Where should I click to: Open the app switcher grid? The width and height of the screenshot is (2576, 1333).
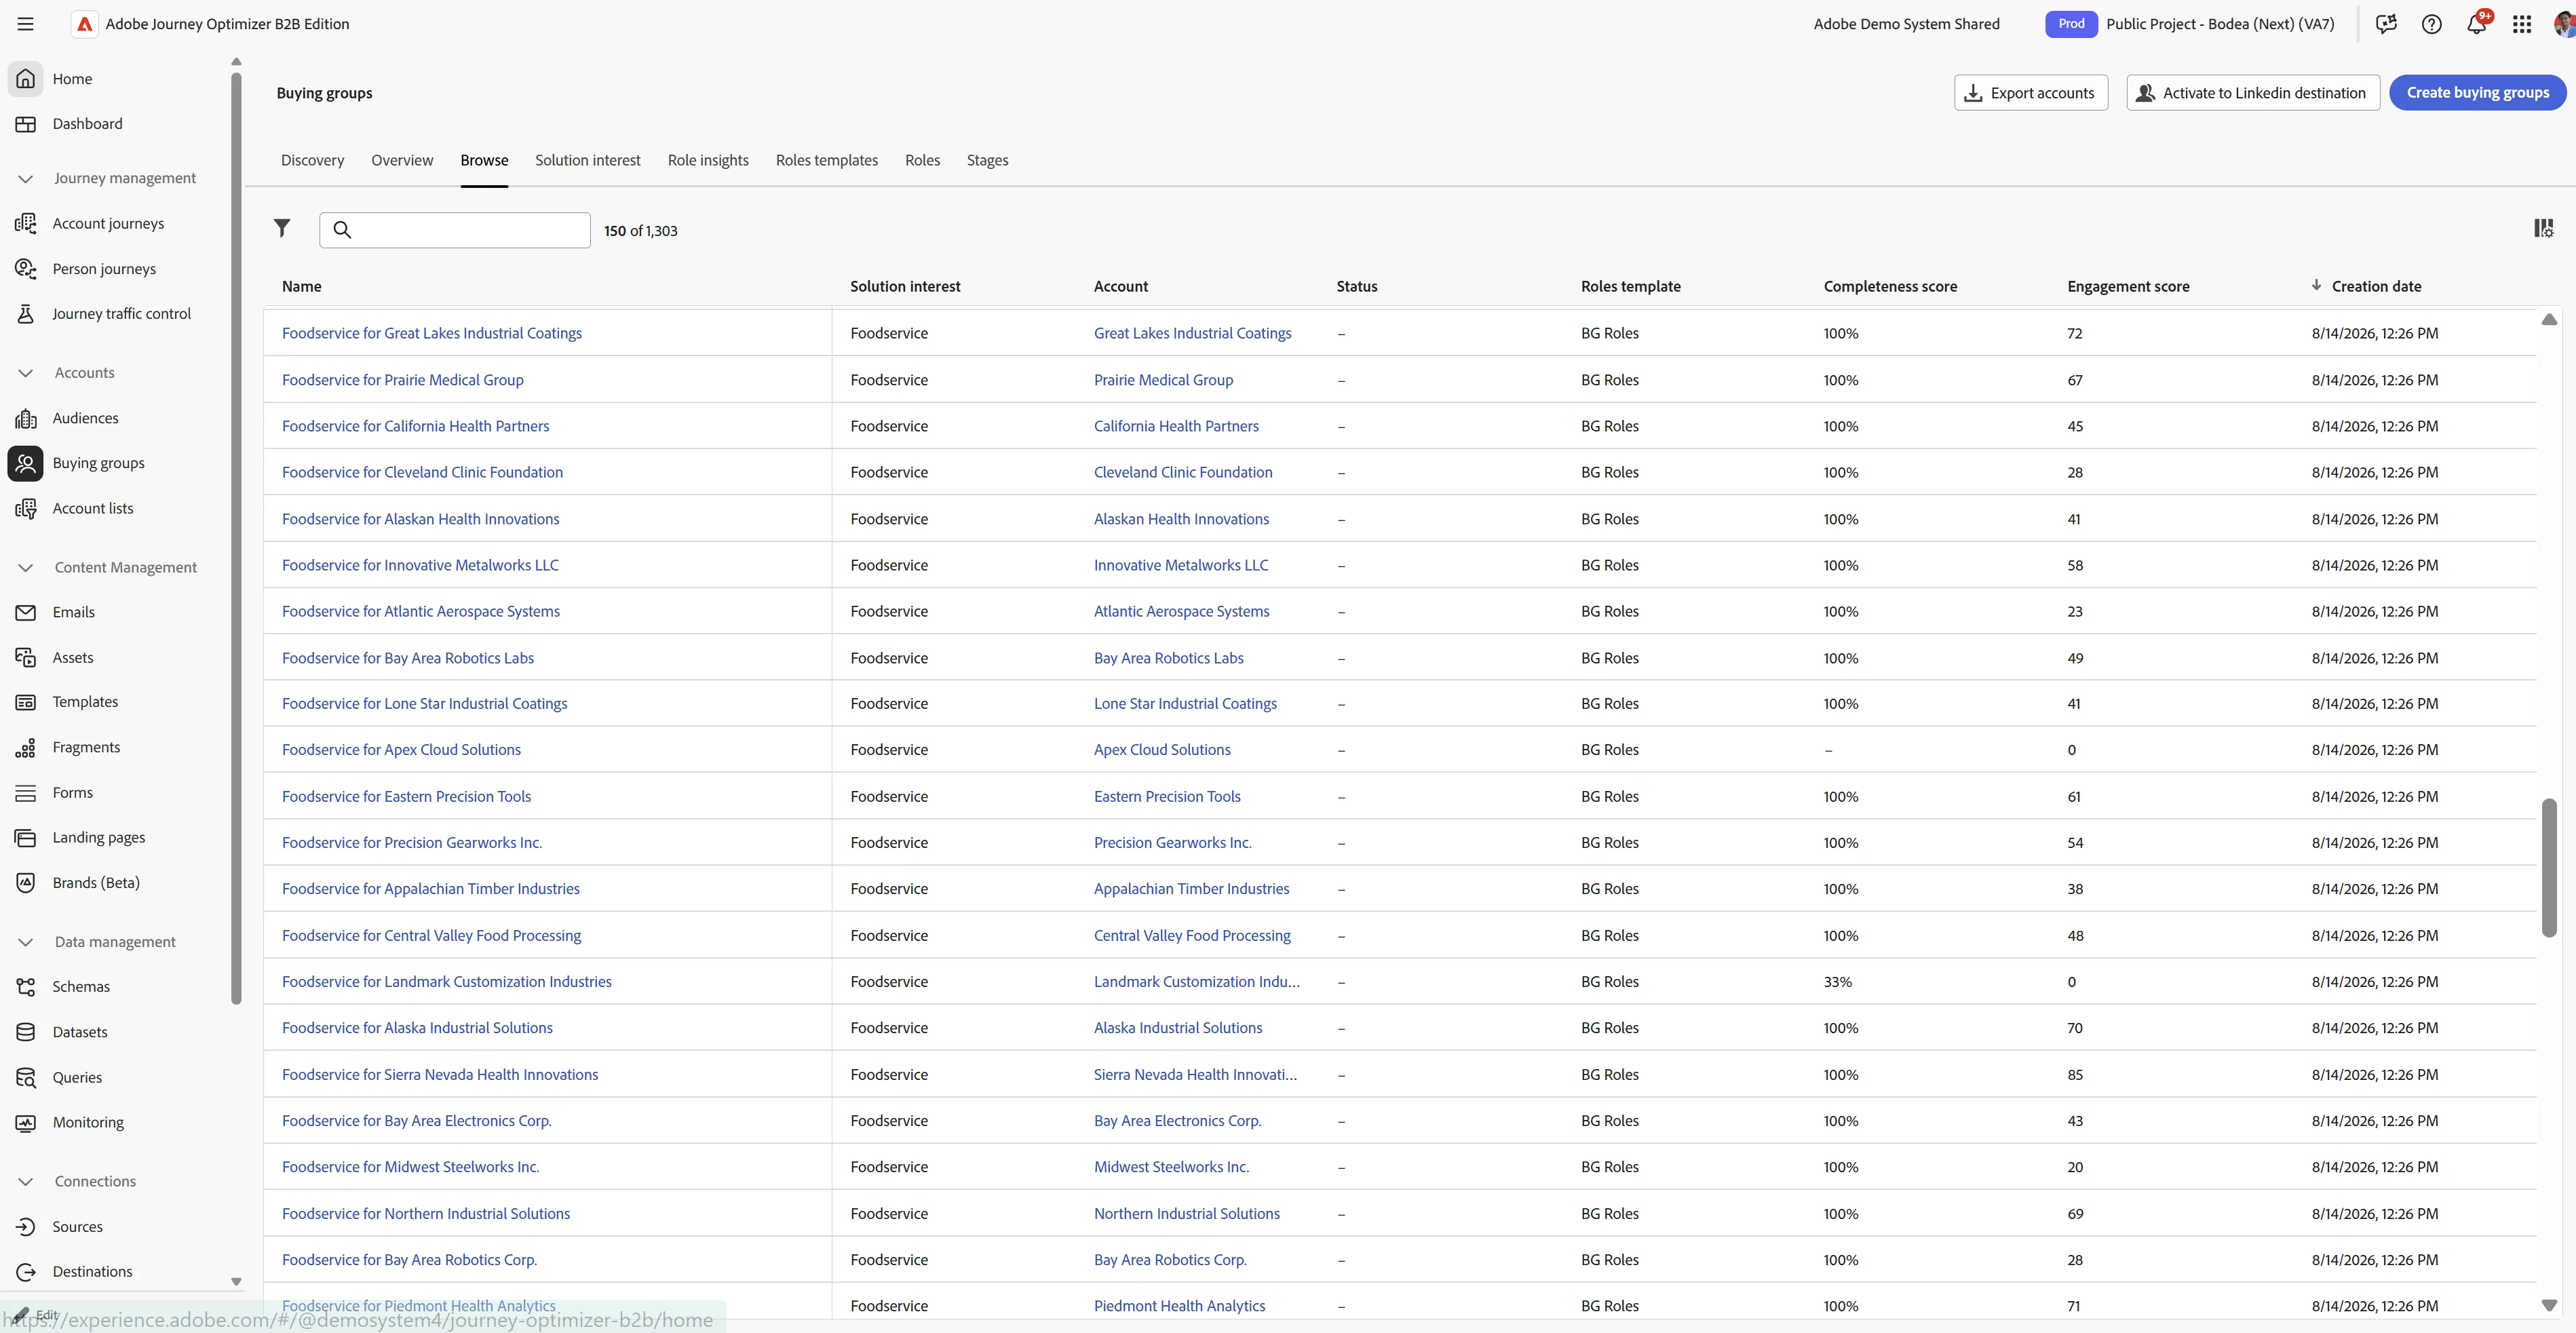click(2522, 24)
